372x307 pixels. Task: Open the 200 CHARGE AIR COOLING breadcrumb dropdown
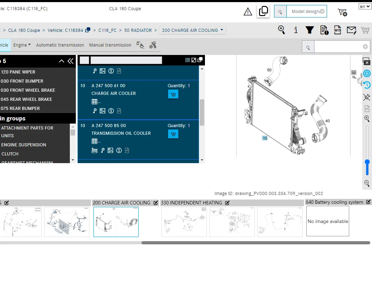(192, 30)
